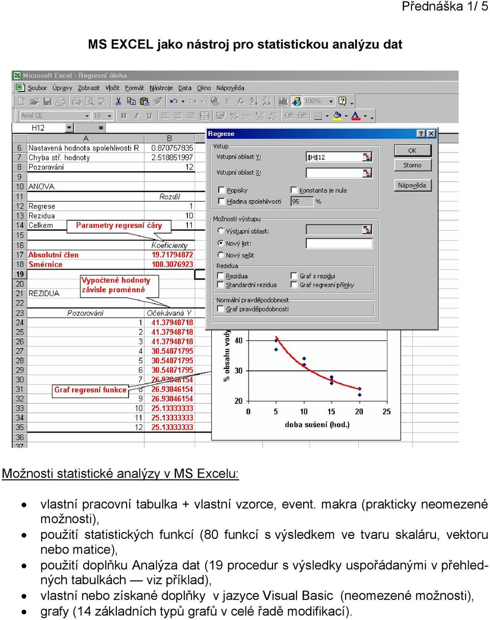Open the zoom percentage dropdown
The image size is (490, 620).
tap(331, 101)
